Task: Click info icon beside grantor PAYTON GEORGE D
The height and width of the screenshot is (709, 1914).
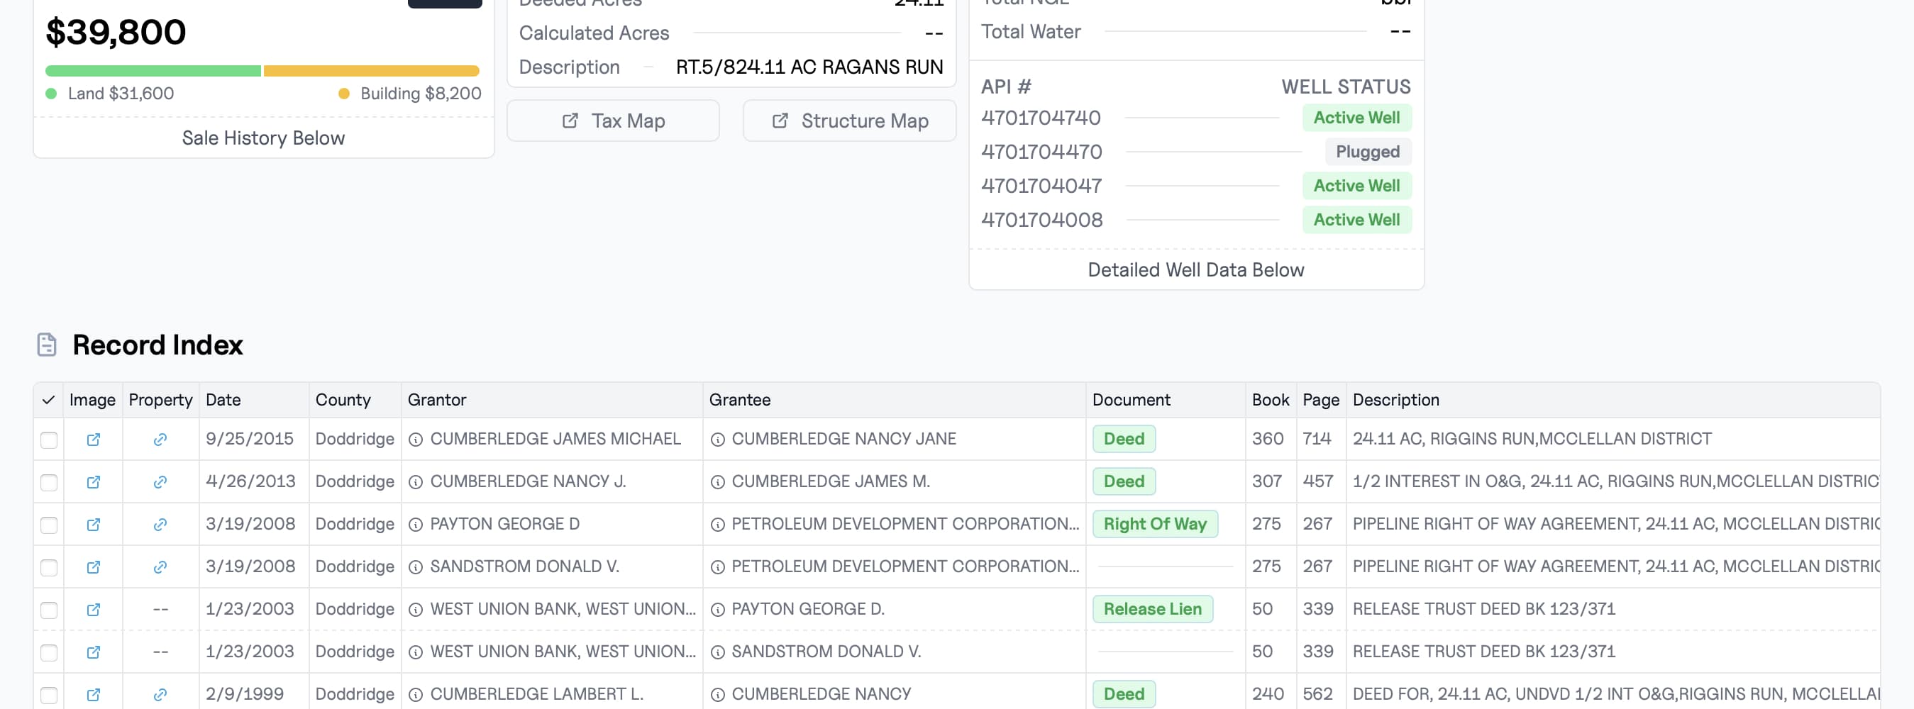Action: (x=416, y=525)
